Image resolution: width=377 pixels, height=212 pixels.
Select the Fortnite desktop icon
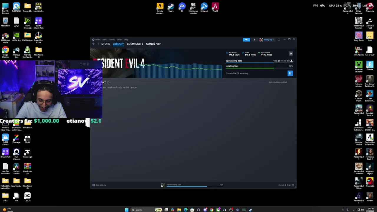(x=370, y=66)
